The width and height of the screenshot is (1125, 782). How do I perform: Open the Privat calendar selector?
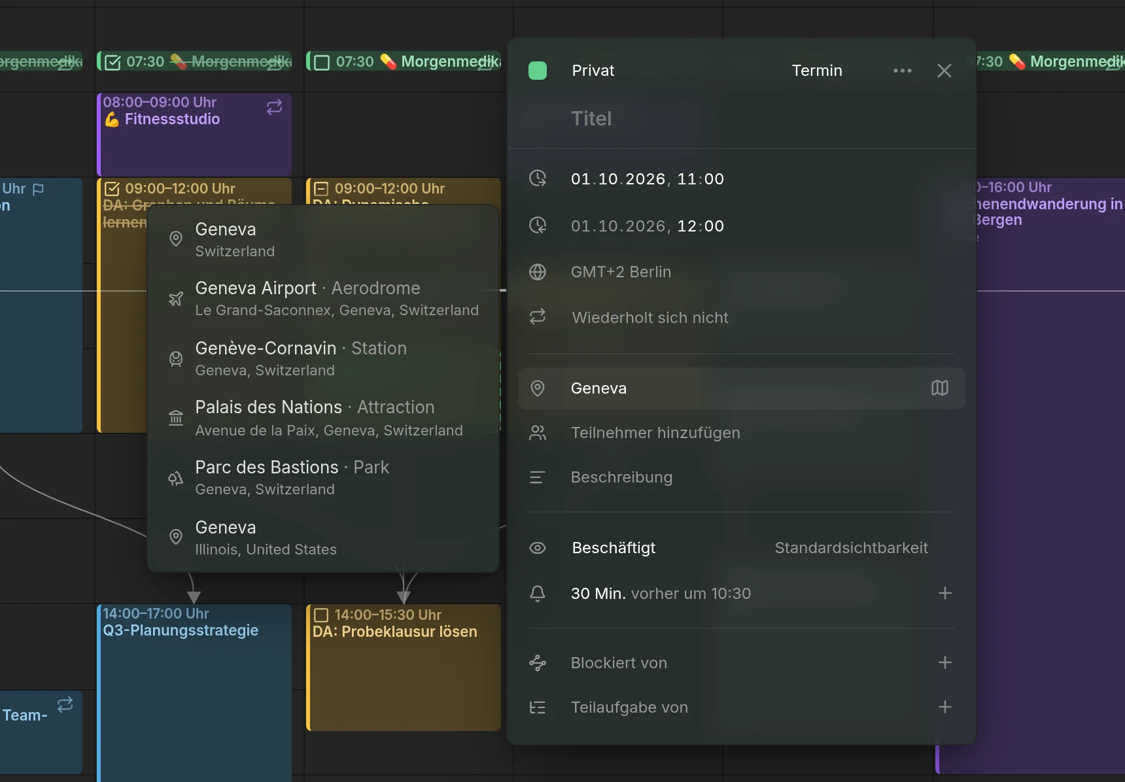point(593,71)
